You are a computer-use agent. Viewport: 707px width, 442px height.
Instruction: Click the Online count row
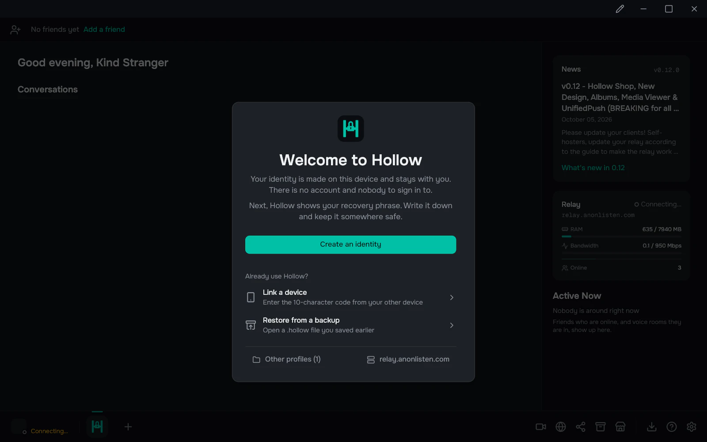[x=621, y=268]
